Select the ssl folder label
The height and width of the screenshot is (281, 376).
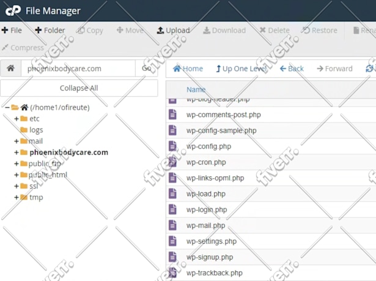tap(34, 186)
